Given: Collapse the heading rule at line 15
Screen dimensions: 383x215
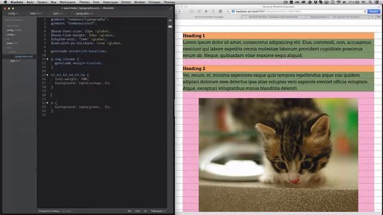Looking at the screenshot, I should point(47,75).
